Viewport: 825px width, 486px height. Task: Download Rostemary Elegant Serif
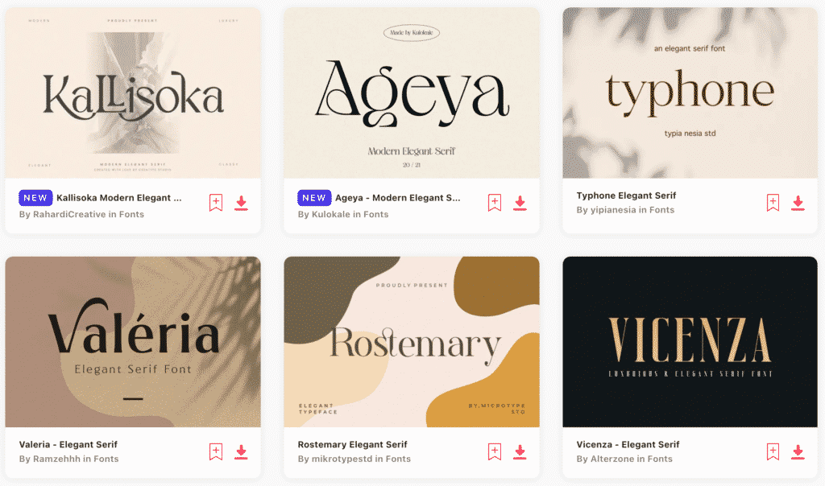pyautogui.click(x=520, y=452)
